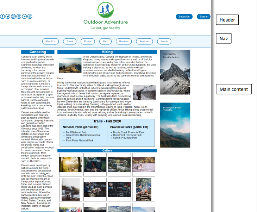Open the Events nav item
257x212 pixels.
point(164,41)
